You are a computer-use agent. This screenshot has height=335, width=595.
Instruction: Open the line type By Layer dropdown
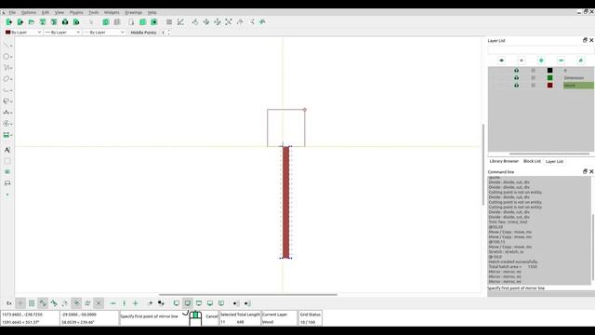[104, 33]
